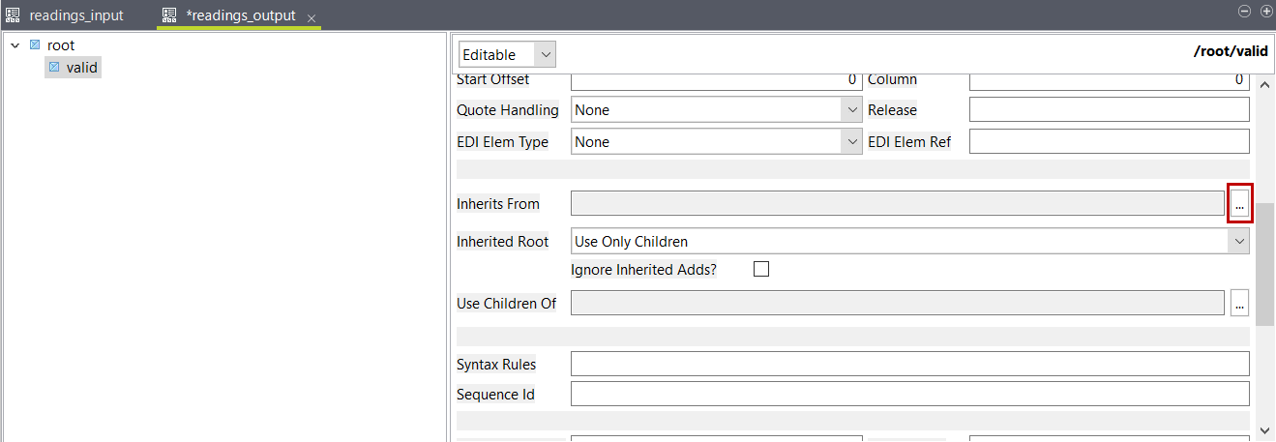Click into the Sequence Id field
This screenshot has width=1276, height=442.
pos(909,395)
